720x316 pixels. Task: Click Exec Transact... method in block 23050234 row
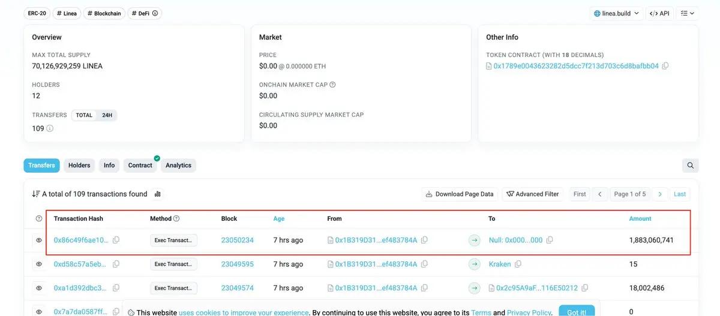click(x=173, y=240)
